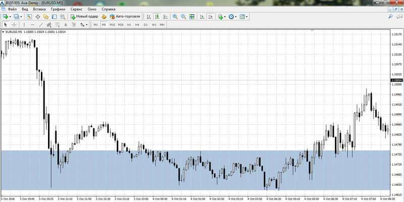Open the Вставка menu
Image resolution: width=404 pixels, height=202 pixels.
(39, 9)
